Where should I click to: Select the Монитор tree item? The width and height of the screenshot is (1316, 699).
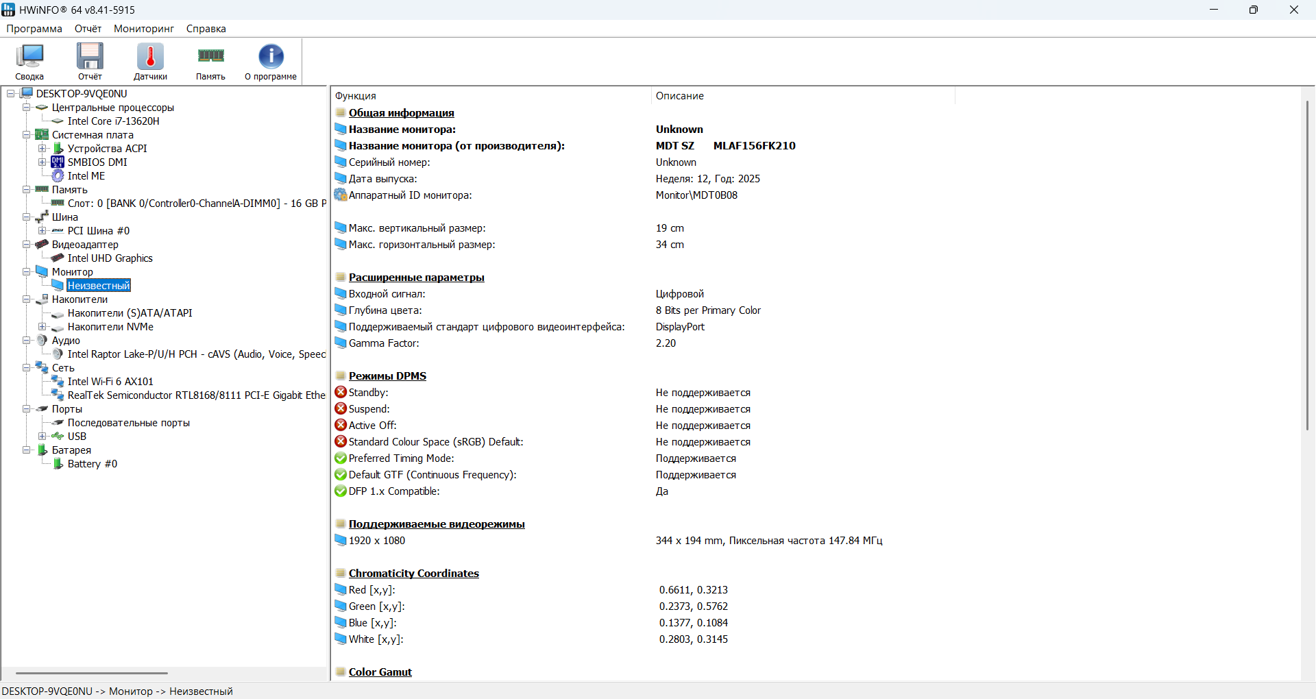coord(73,272)
